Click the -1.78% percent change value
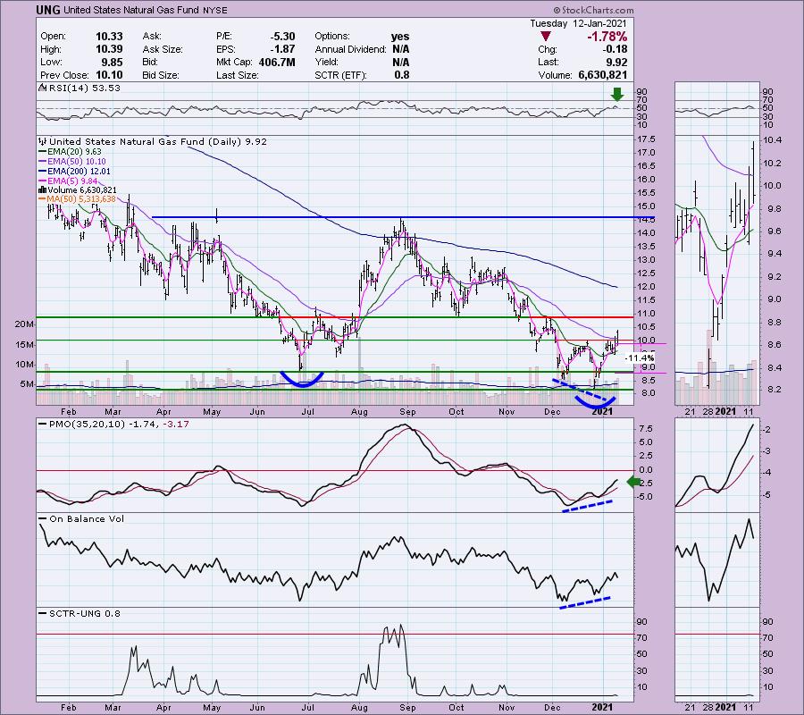This screenshot has height=715, width=804. [x=607, y=37]
